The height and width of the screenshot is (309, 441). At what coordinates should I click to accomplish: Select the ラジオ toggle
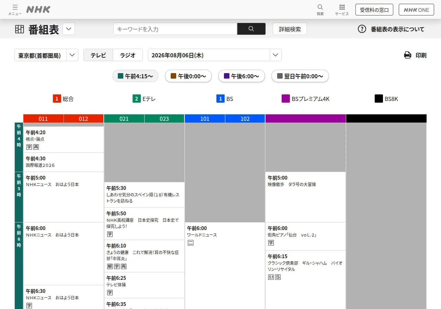tap(128, 55)
